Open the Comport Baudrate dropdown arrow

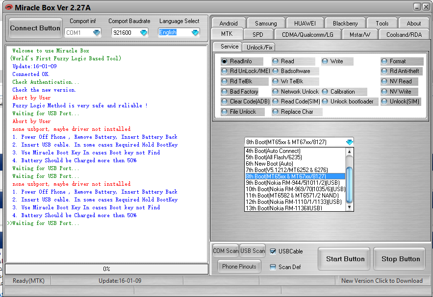pos(144,32)
